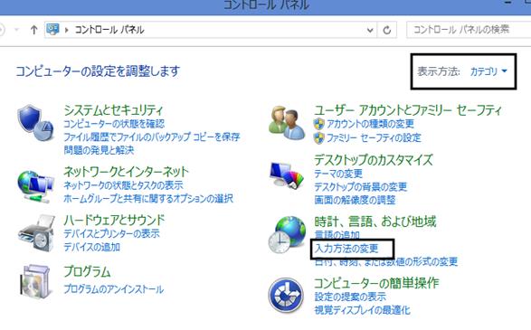Click the Network and Internet globe icon

(35, 186)
